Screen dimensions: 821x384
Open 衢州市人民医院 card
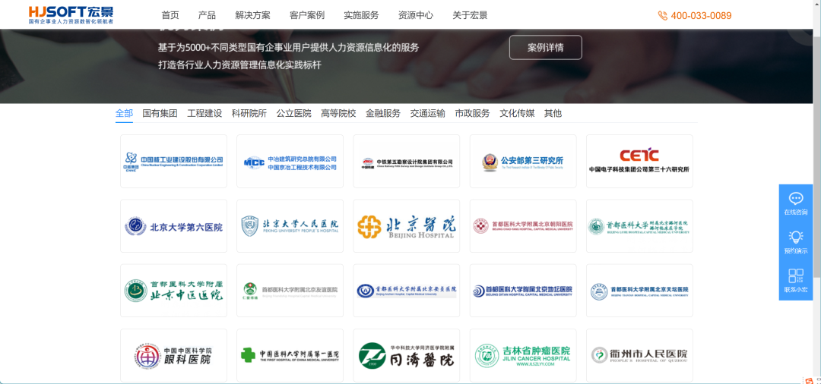coord(639,355)
